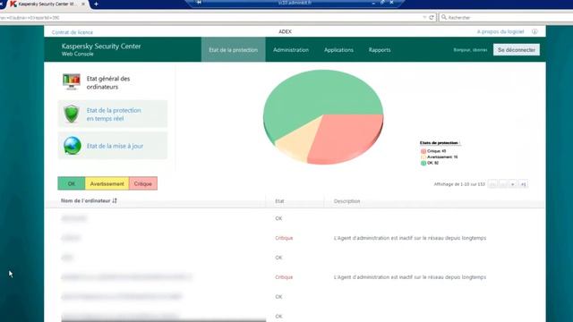The height and width of the screenshot is (322, 573).
Task: Click the search magnifier icon
Action: pos(444,17)
